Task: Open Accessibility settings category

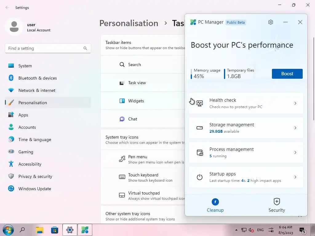Action: click(48, 164)
